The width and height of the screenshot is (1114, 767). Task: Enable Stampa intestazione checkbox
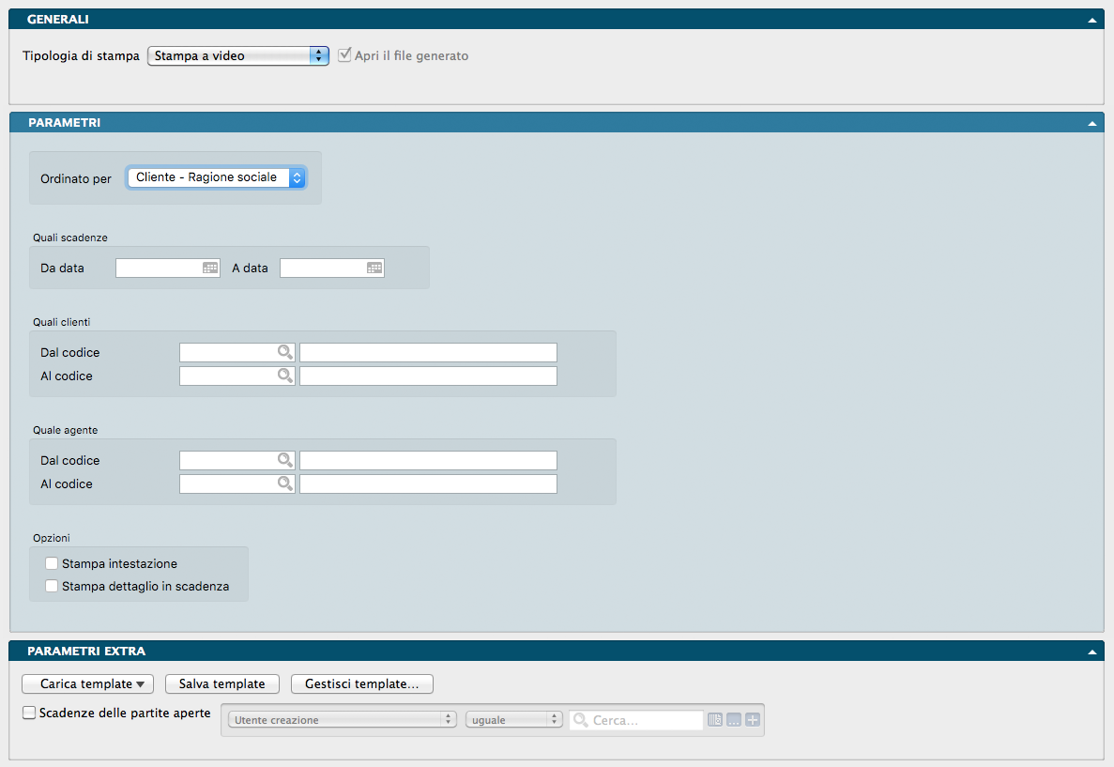[x=52, y=564]
